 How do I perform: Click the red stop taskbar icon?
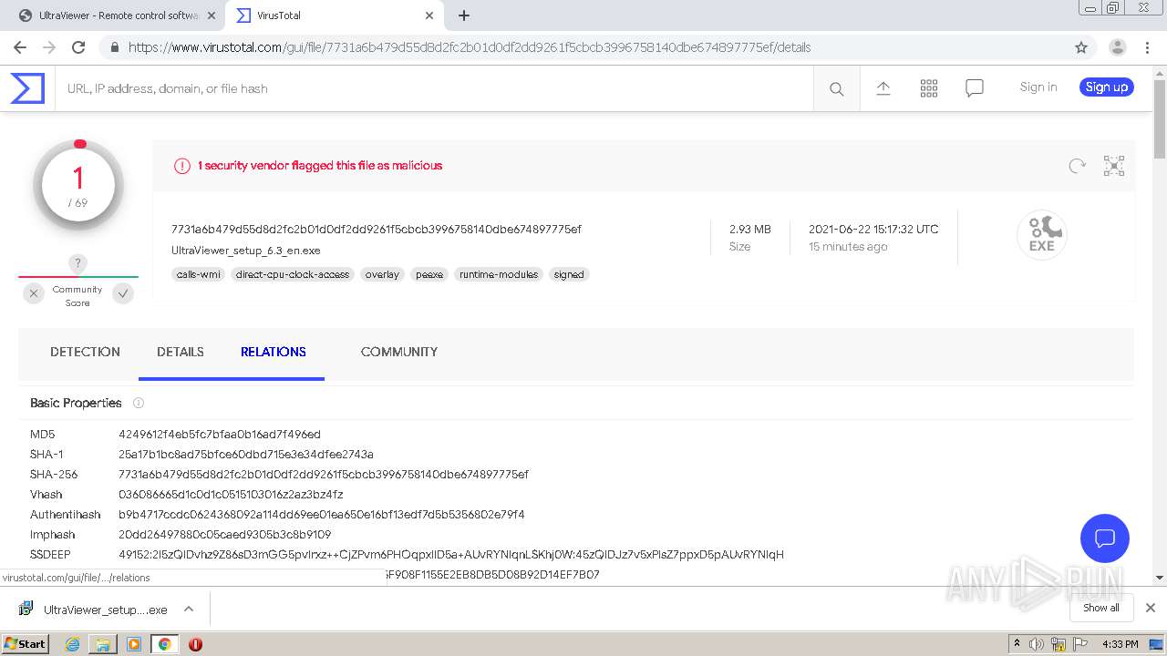[x=195, y=644]
